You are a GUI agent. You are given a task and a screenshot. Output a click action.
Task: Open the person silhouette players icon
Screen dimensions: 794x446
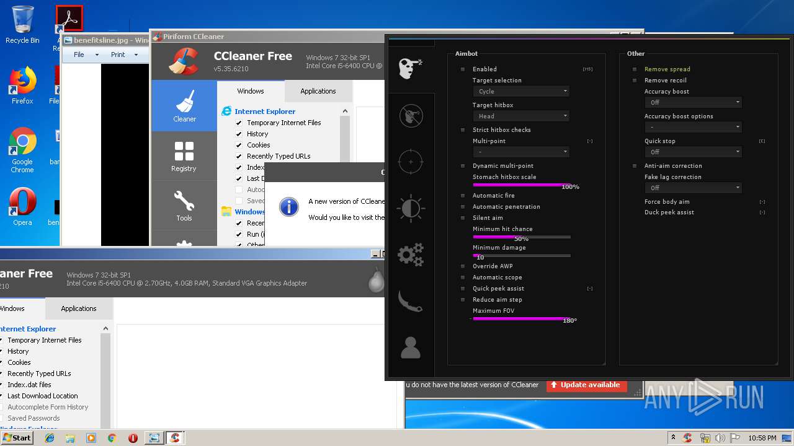pos(410,348)
